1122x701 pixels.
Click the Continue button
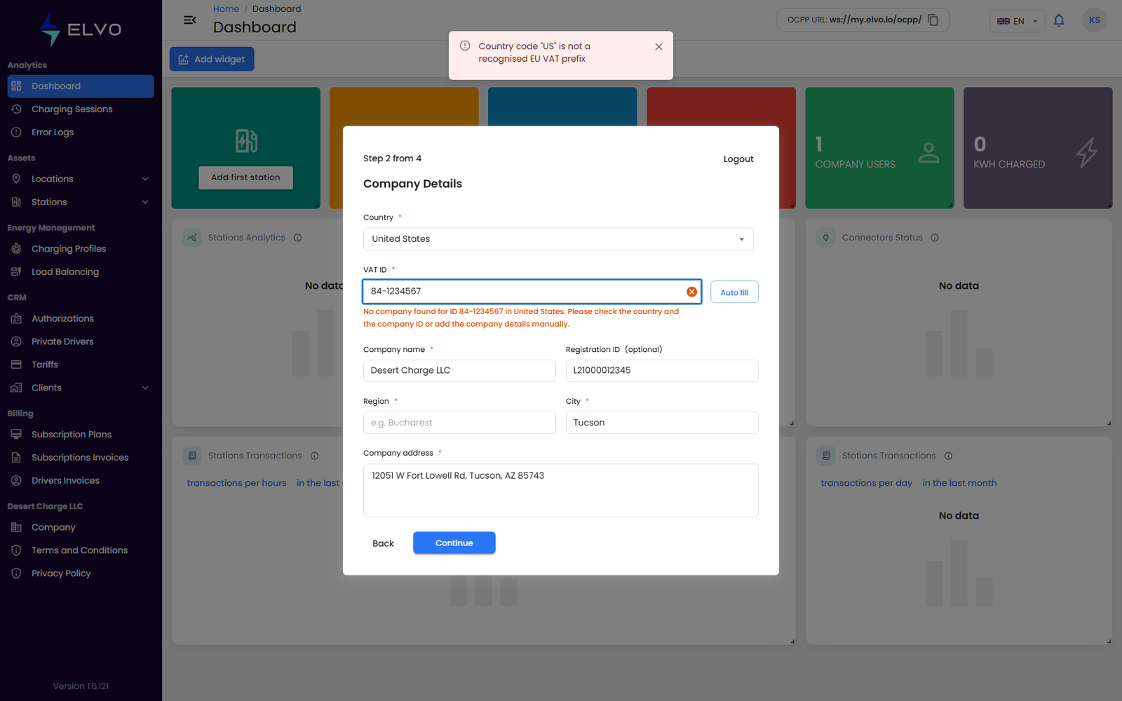coord(454,543)
